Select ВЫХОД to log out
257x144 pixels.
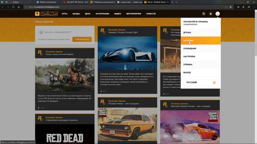(x=201, y=72)
